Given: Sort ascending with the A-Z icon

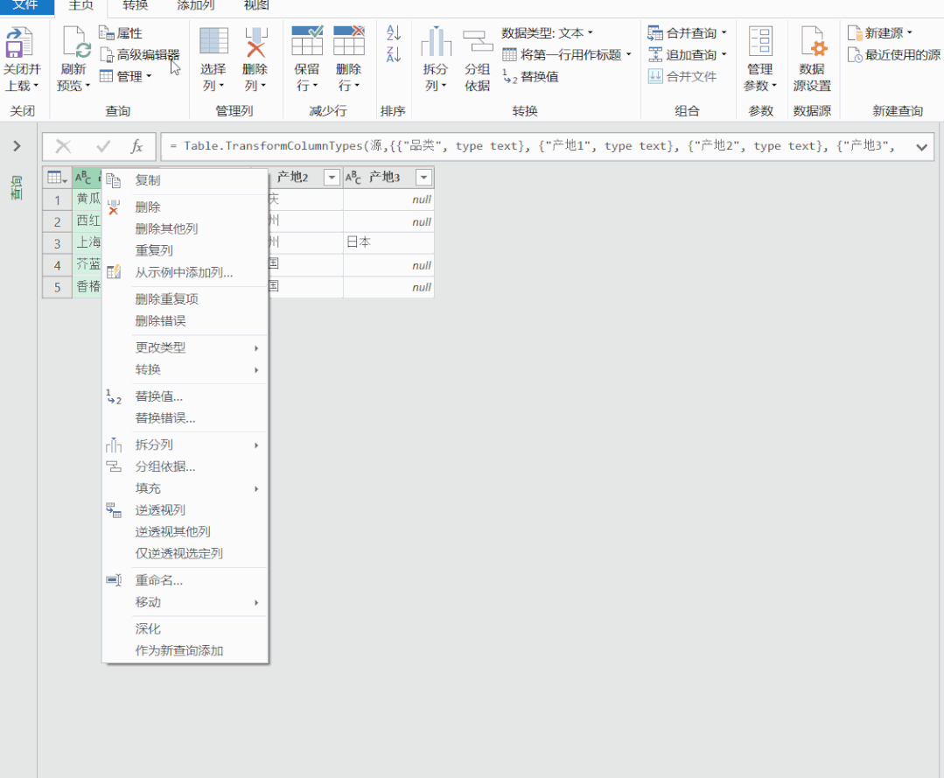Looking at the screenshot, I should 393,32.
